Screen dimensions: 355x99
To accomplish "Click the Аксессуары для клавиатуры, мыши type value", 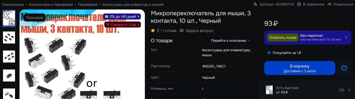I will pos(226,52).
